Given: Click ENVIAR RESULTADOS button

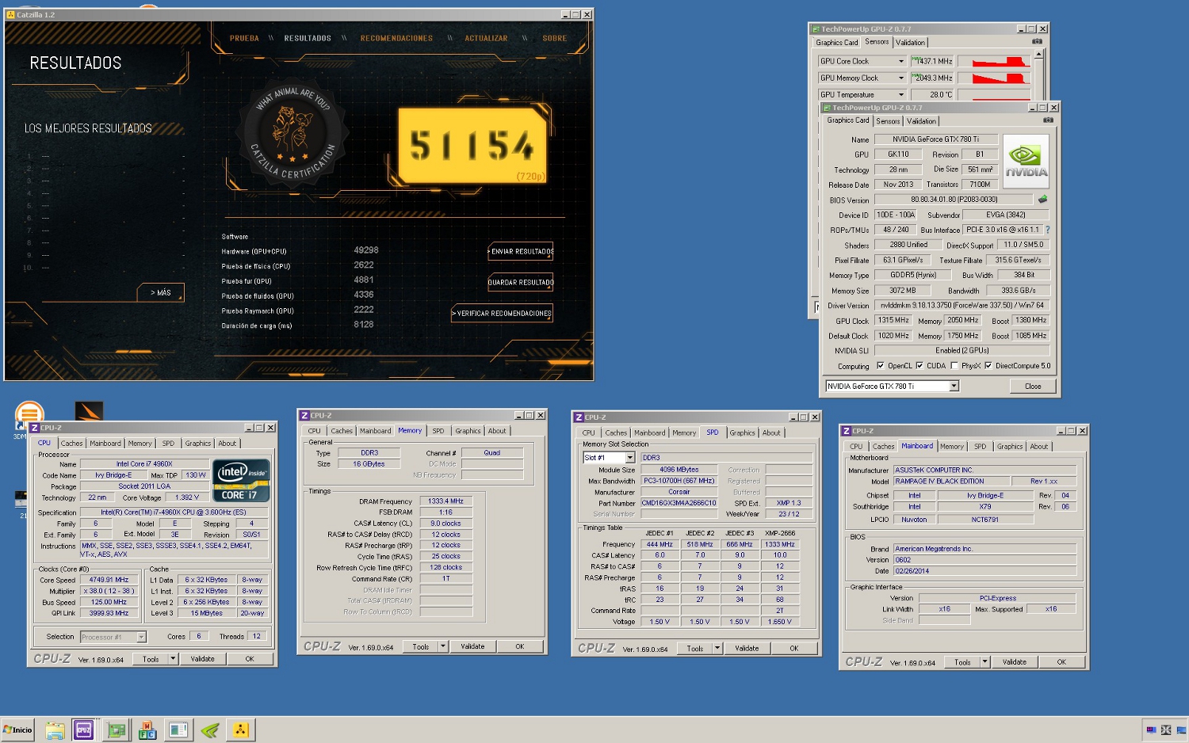Looking at the screenshot, I should click(521, 251).
